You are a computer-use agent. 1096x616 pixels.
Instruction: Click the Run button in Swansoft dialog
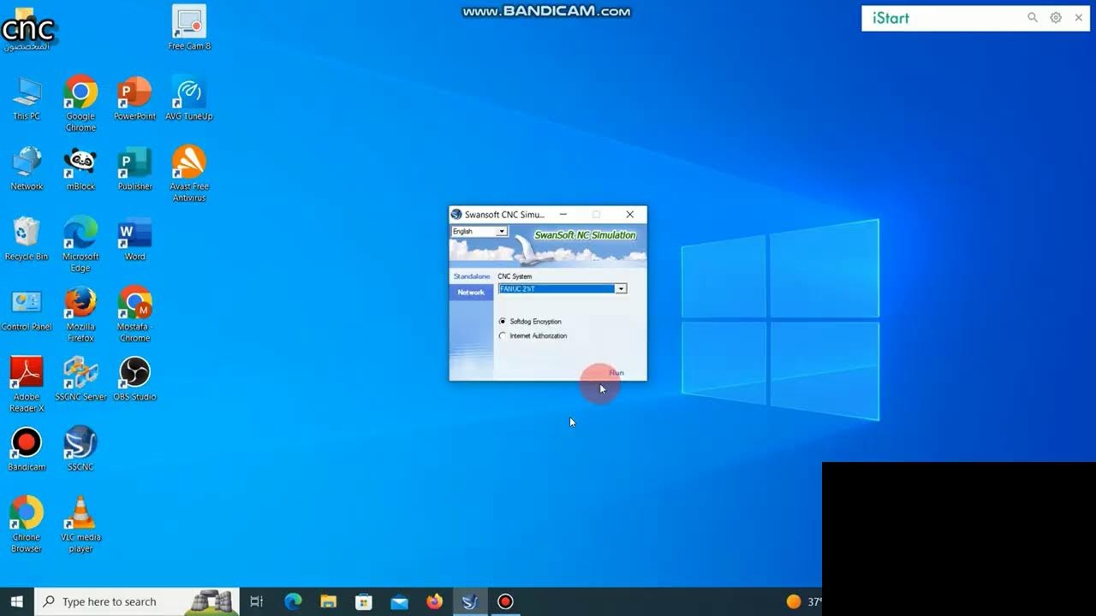[616, 373]
